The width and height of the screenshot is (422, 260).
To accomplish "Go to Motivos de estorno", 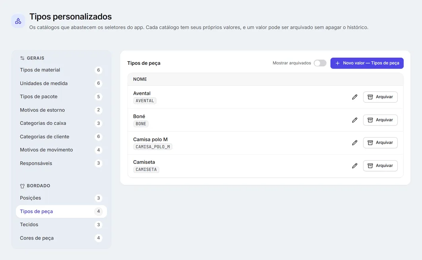I will tap(61, 110).
